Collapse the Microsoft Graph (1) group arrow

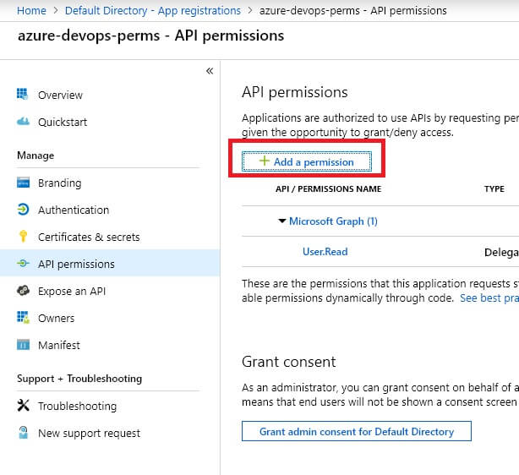pyautogui.click(x=281, y=221)
